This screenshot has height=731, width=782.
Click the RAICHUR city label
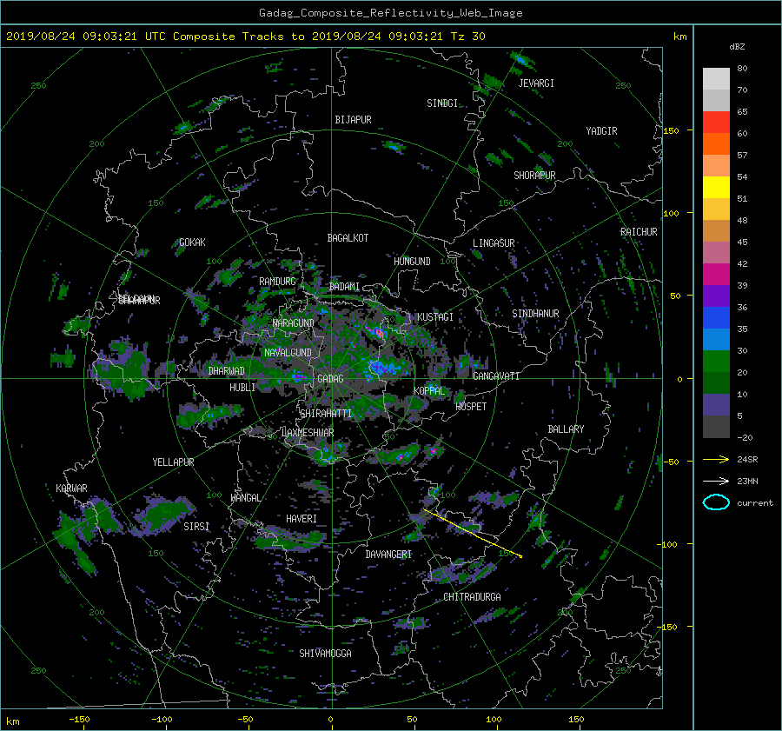[639, 232]
